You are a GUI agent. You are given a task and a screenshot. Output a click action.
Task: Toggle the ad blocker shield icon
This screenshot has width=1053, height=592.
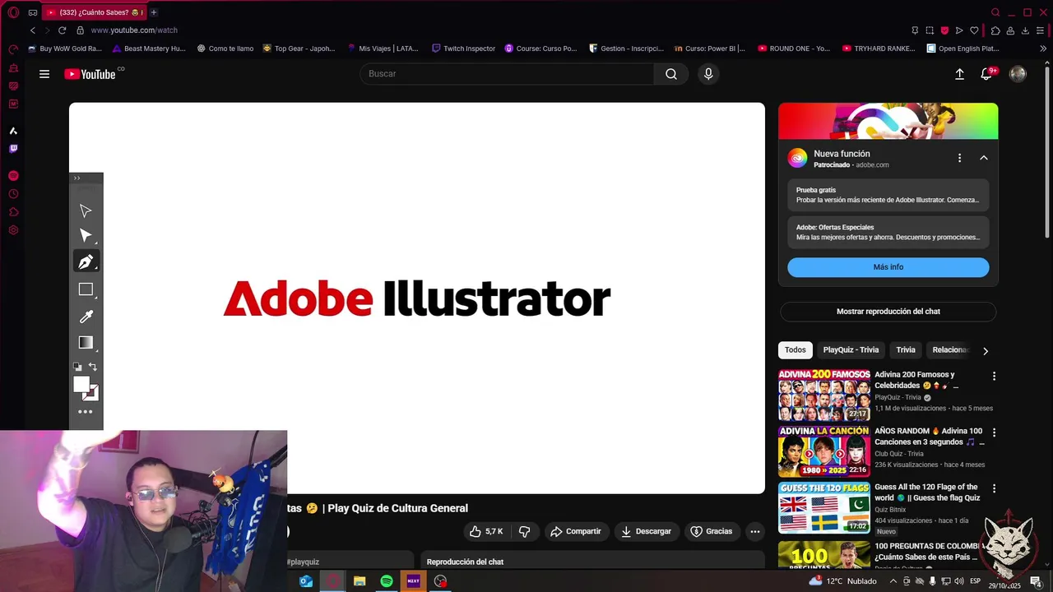tap(944, 30)
